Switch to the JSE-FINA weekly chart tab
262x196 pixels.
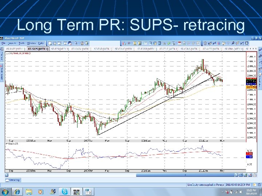click(x=234, y=49)
